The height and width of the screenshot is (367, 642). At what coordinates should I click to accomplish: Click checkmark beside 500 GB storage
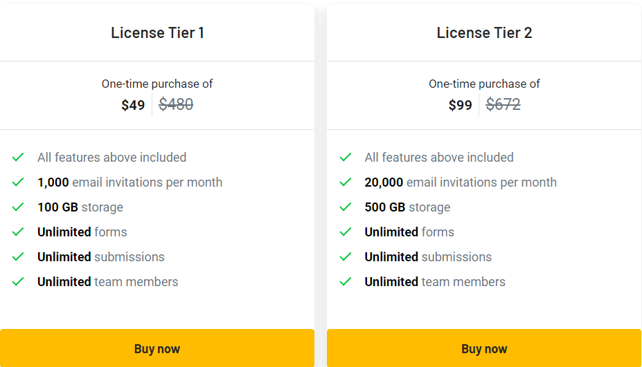pyautogui.click(x=346, y=207)
